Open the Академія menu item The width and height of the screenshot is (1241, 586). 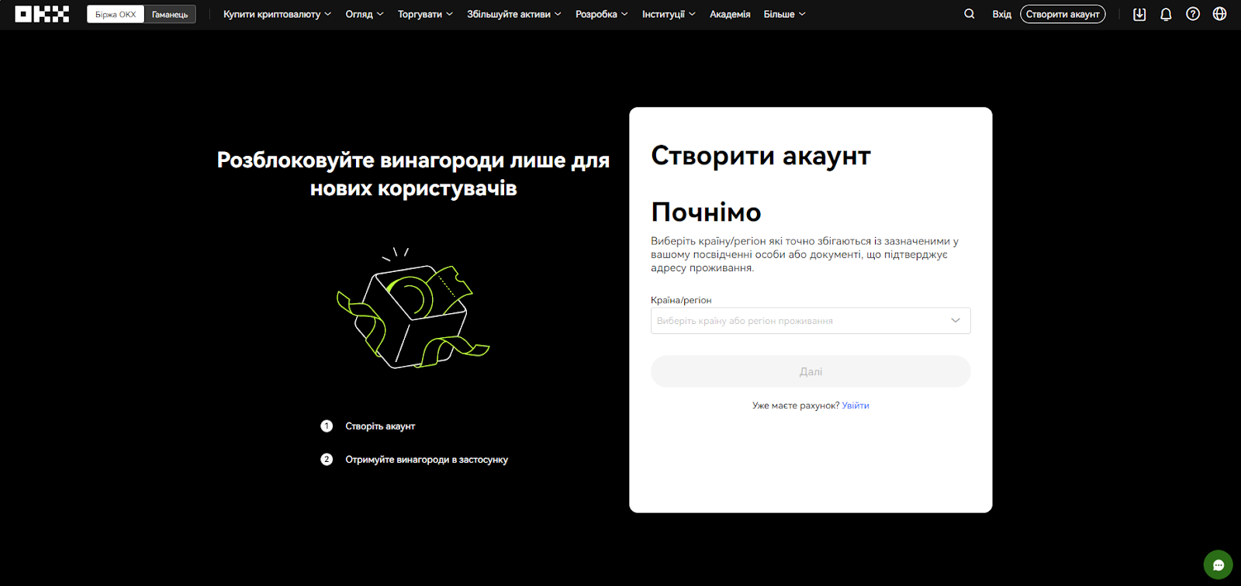click(730, 14)
